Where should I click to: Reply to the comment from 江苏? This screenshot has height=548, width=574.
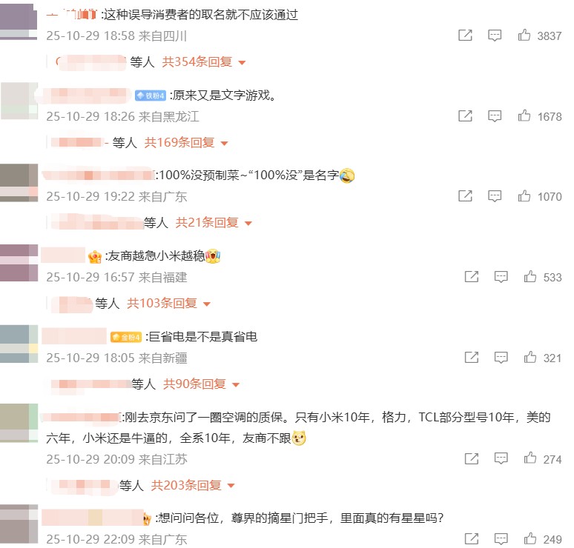501,458
